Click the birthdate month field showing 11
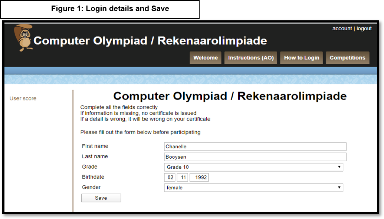This screenshot has width=384, height=219. (183, 178)
